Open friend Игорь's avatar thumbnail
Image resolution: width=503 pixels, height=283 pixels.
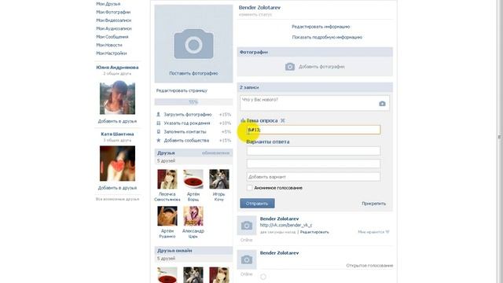point(219,179)
